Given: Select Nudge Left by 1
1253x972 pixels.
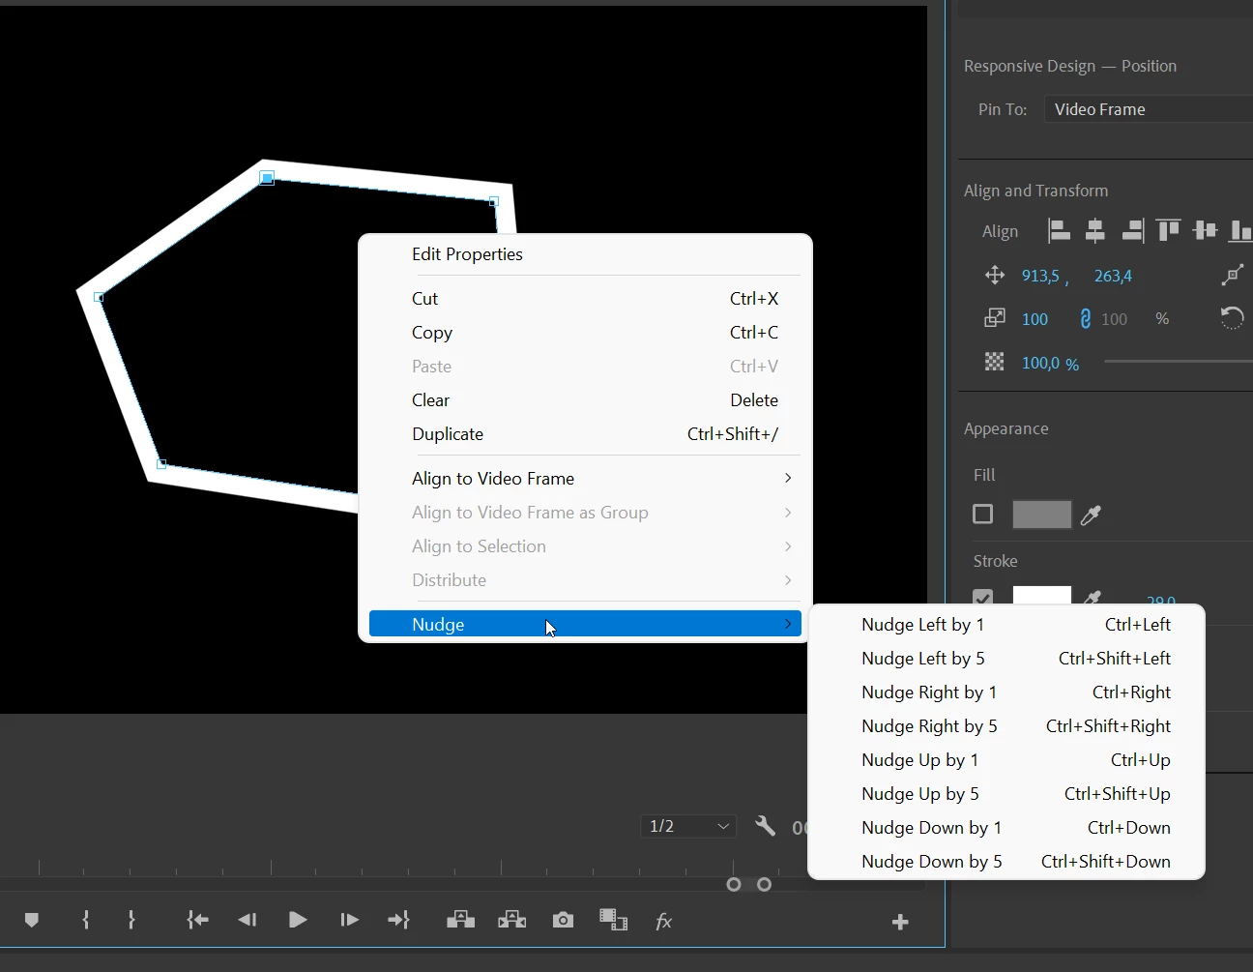Looking at the screenshot, I should tap(1006, 625).
